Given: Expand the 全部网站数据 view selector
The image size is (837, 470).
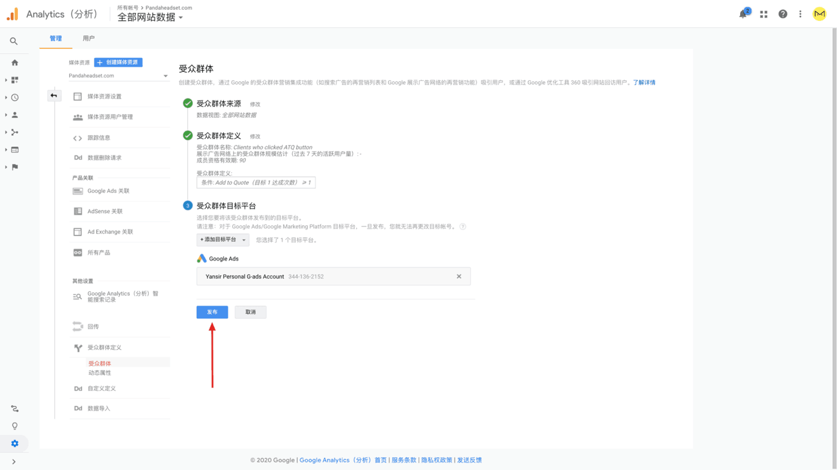Looking at the screenshot, I should pos(150,18).
